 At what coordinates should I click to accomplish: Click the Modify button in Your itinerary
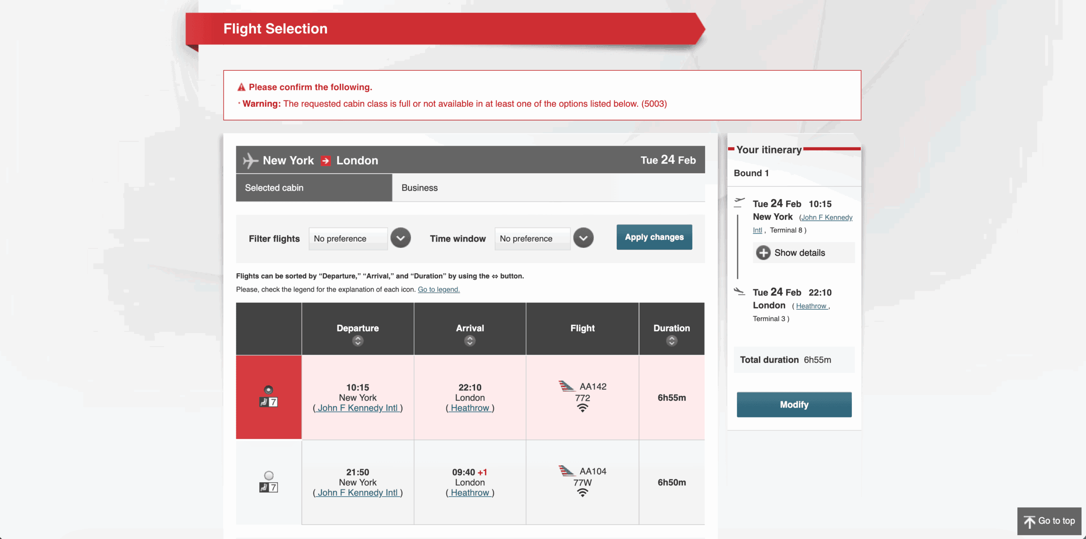coord(793,404)
